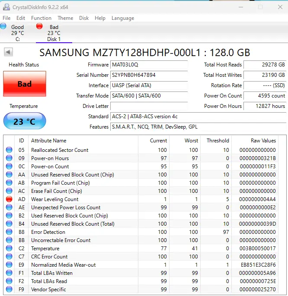
Task: Click raw value EB851E3C28F6
Action: (x=258, y=265)
